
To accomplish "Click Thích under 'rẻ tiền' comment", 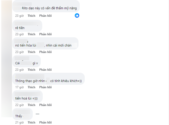I will (31, 34).
